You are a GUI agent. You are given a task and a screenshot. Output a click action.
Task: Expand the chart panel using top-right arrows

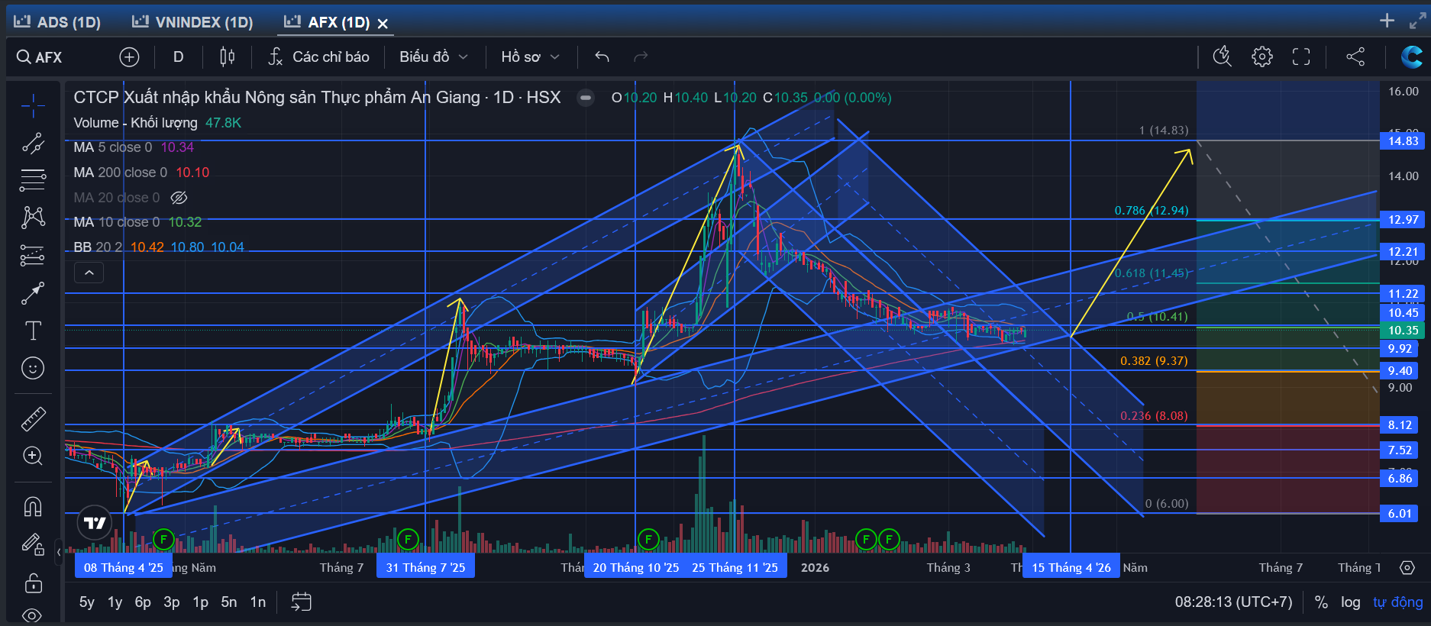coord(1416,21)
